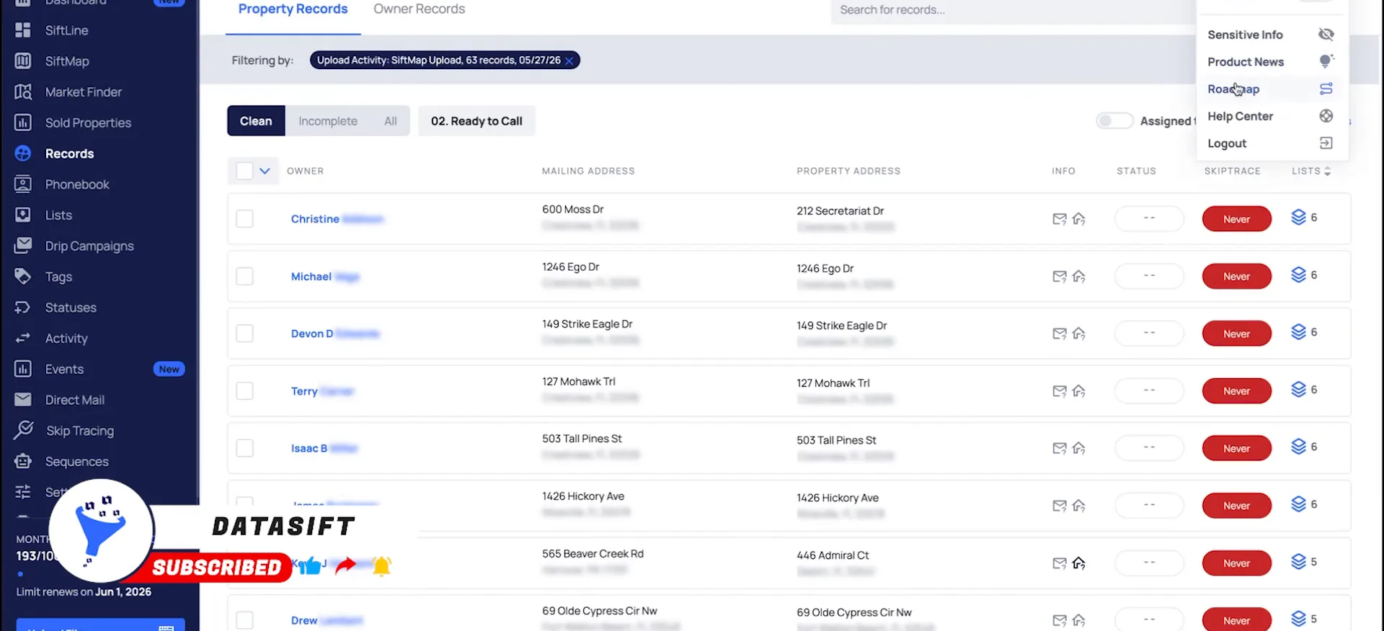Click Never skiptrace button for Terry
Screen dimensions: 1384x631
(x=1237, y=391)
